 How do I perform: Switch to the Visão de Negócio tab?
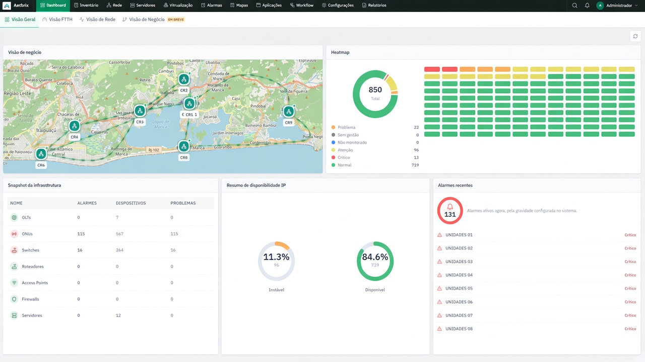point(144,20)
